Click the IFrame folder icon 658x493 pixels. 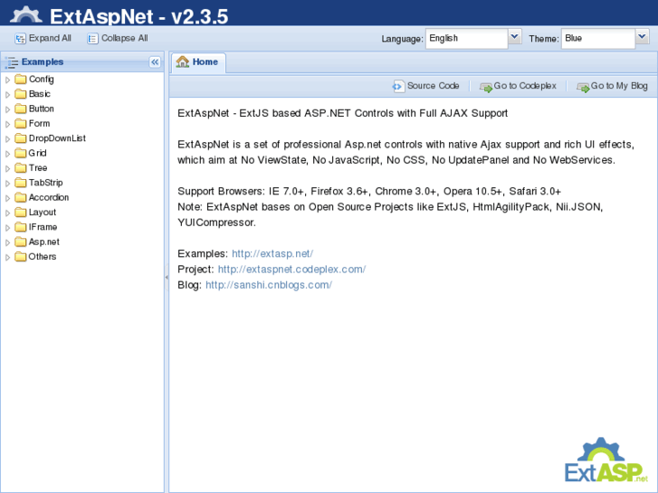(x=21, y=227)
